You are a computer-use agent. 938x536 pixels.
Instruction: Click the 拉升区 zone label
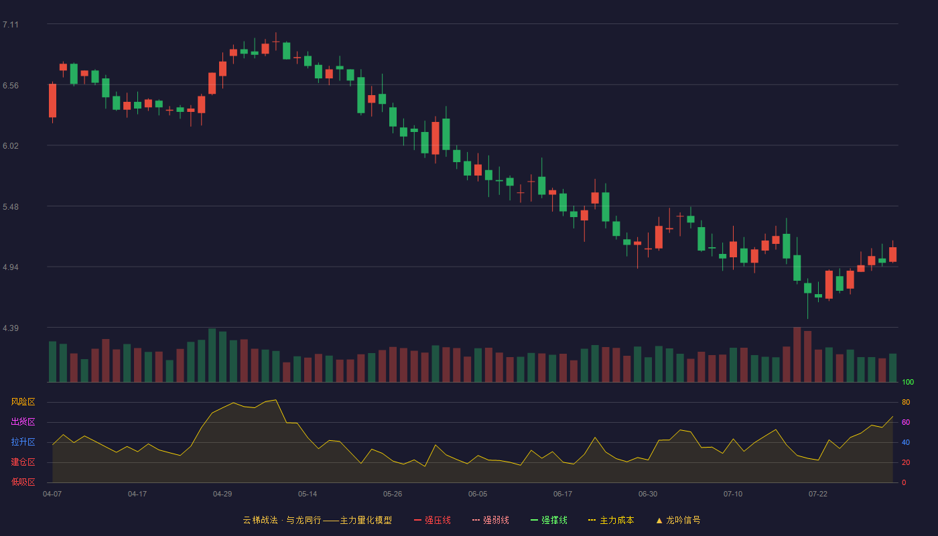point(23,442)
